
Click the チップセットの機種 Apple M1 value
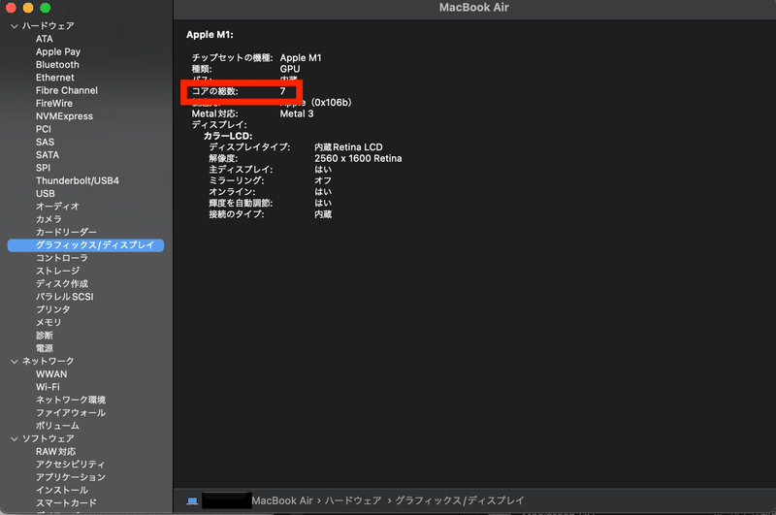(x=301, y=58)
